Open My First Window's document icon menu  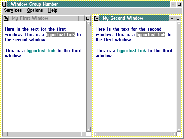(x=6, y=18)
